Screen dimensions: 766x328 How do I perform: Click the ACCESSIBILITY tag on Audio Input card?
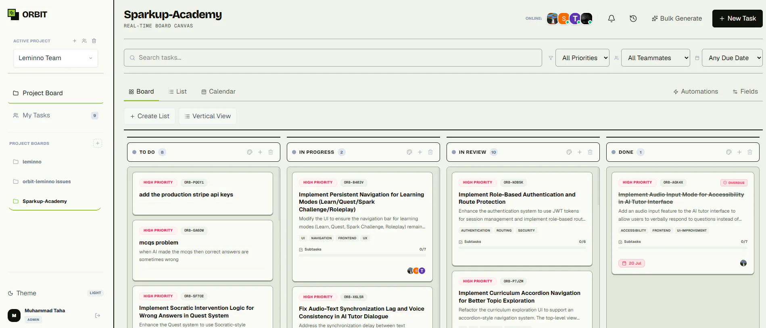633,230
